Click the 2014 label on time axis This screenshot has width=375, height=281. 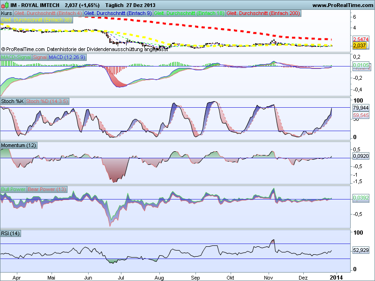(x=336, y=278)
